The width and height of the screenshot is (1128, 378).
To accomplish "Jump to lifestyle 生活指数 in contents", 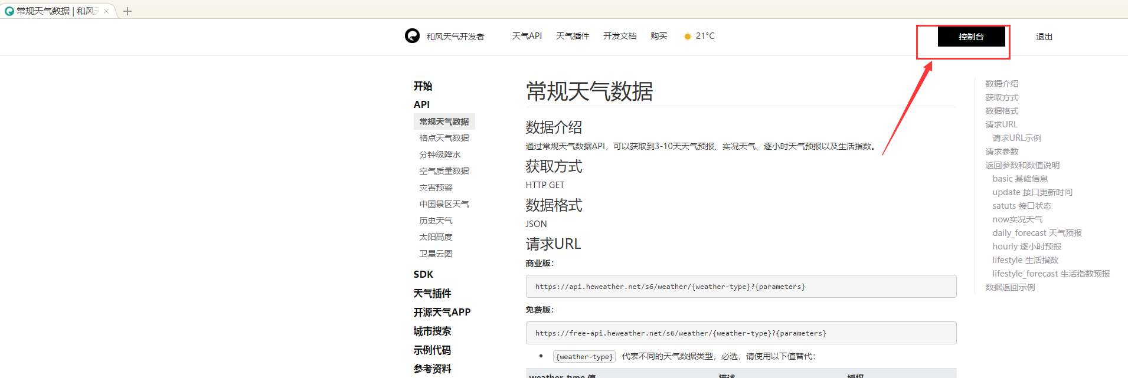I will pyautogui.click(x=1025, y=260).
